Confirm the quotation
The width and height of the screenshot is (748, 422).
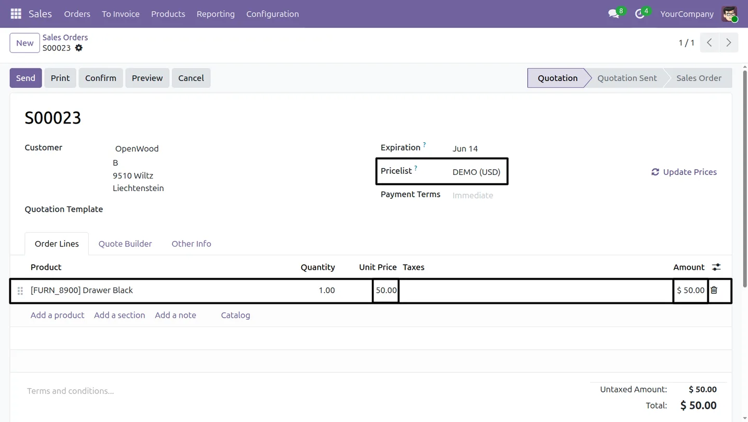click(x=101, y=78)
